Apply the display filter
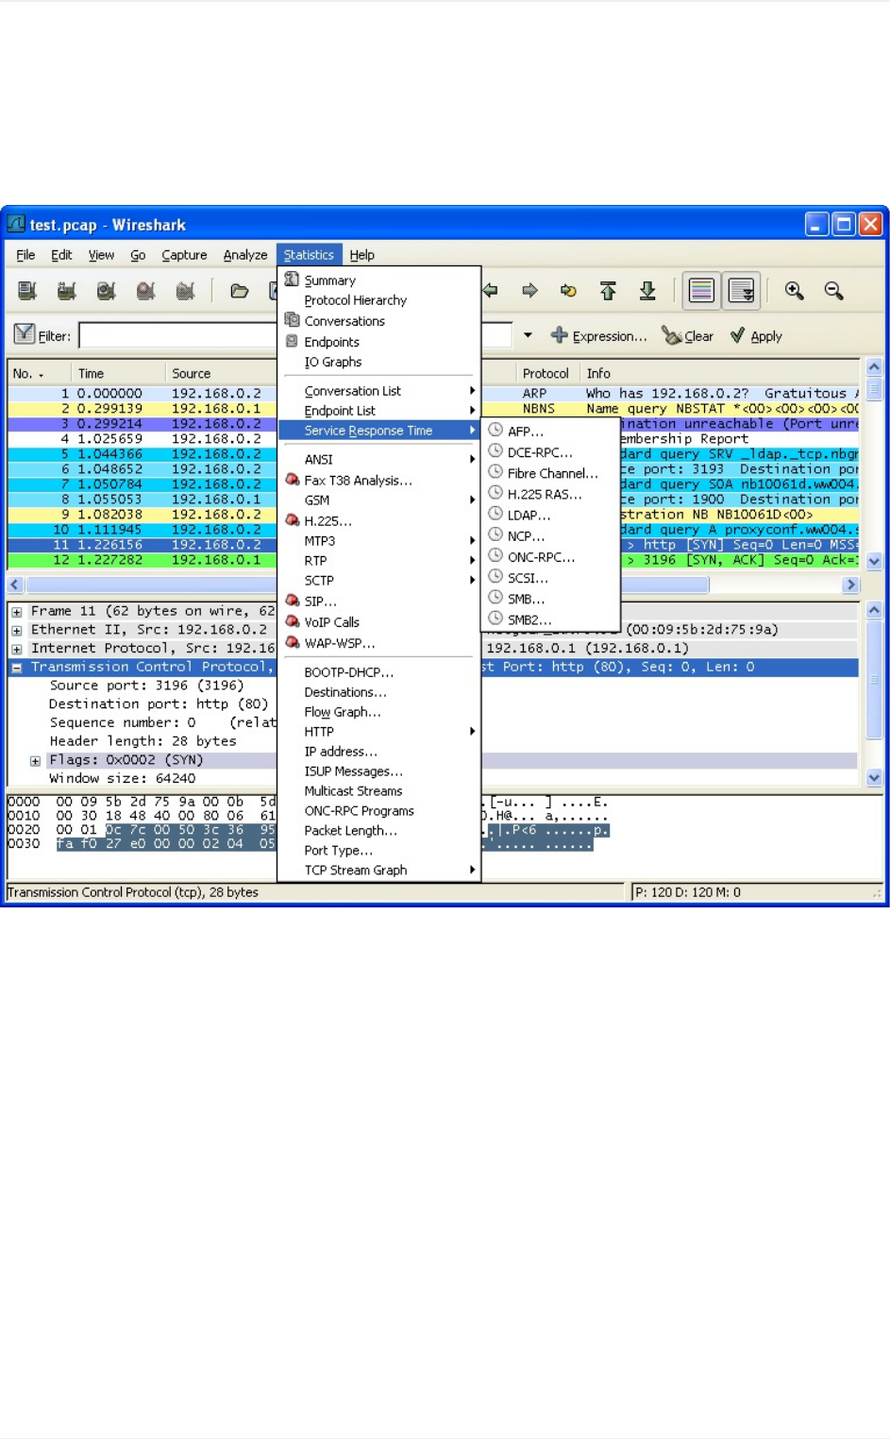The image size is (890, 1439). click(756, 336)
